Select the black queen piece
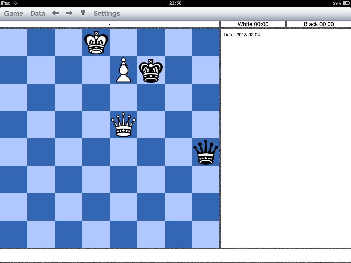 pos(206,152)
